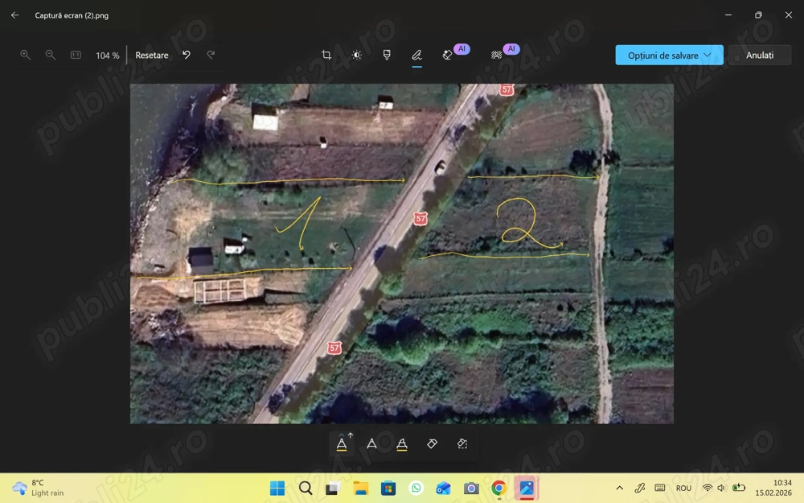The width and height of the screenshot is (804, 503).
Task: Open the AI Erase tool
Action: [449, 55]
